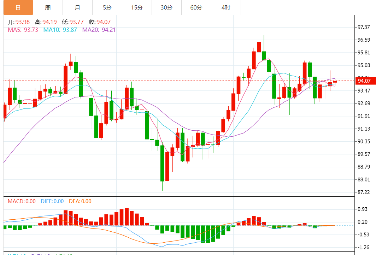Click the 88.79 price axis label

(x=364, y=167)
